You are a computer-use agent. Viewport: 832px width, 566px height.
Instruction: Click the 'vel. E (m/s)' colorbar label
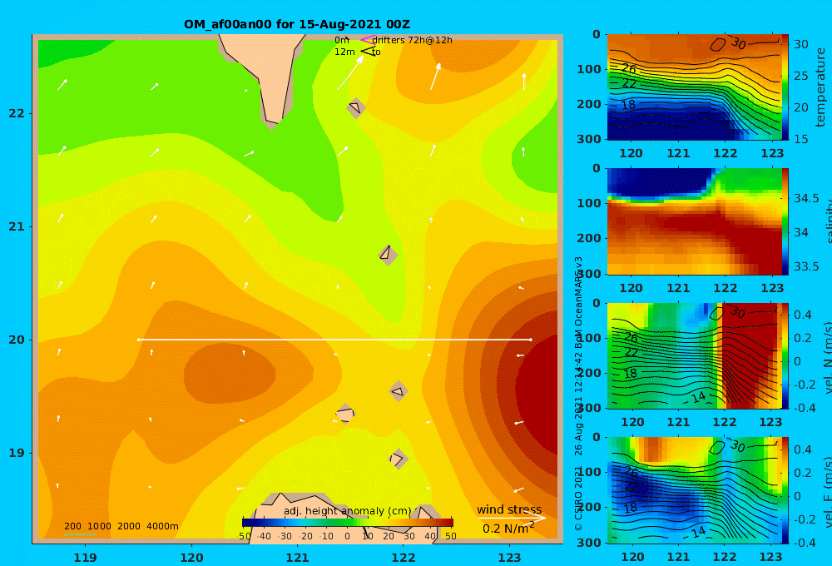827,491
